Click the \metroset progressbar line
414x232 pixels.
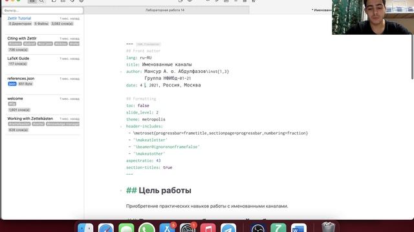click(x=218, y=133)
